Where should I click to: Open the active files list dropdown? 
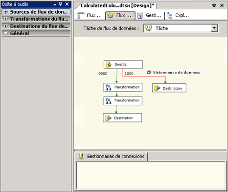[x=214, y=6]
